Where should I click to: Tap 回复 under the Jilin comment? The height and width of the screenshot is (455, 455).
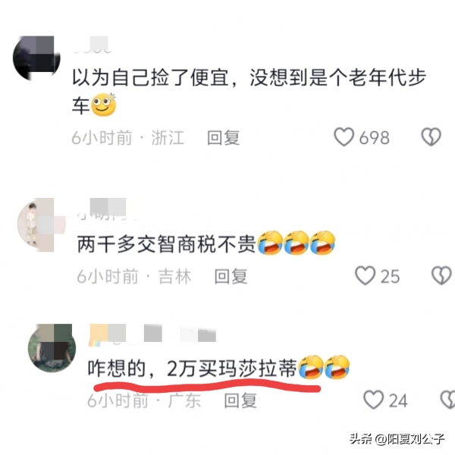(x=231, y=276)
